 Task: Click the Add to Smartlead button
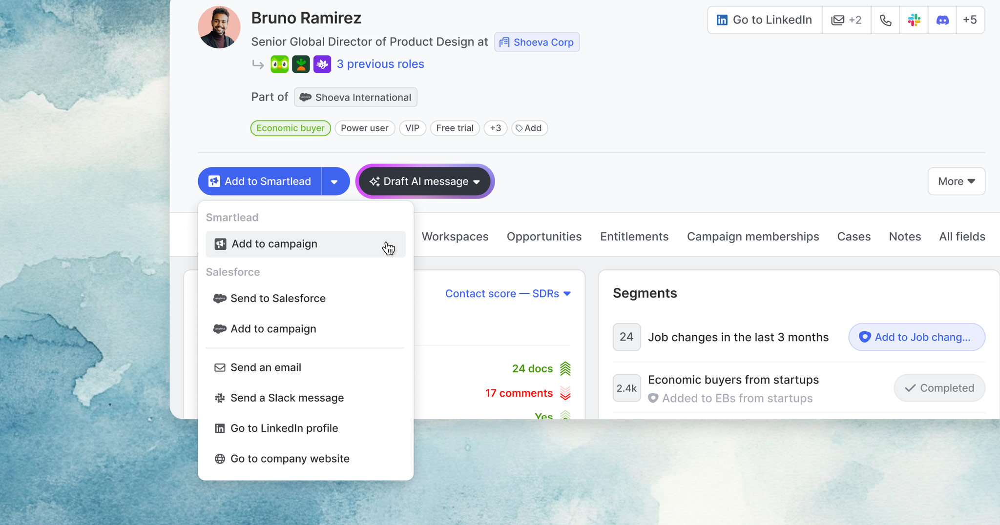tap(260, 182)
